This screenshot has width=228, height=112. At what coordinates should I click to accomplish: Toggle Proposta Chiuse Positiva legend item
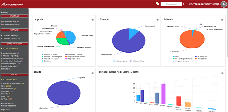point(75,57)
